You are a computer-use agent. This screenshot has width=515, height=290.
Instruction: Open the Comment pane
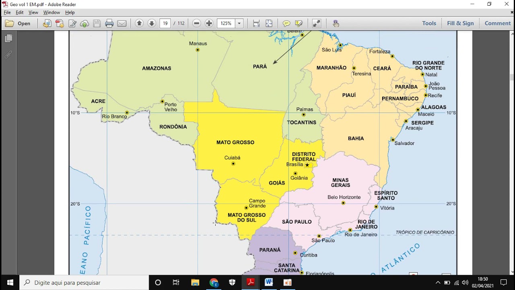tap(498, 23)
